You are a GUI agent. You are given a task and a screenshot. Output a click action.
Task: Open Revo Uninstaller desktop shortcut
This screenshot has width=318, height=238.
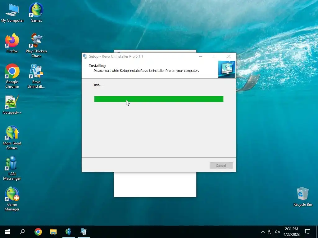pyautogui.click(x=36, y=76)
